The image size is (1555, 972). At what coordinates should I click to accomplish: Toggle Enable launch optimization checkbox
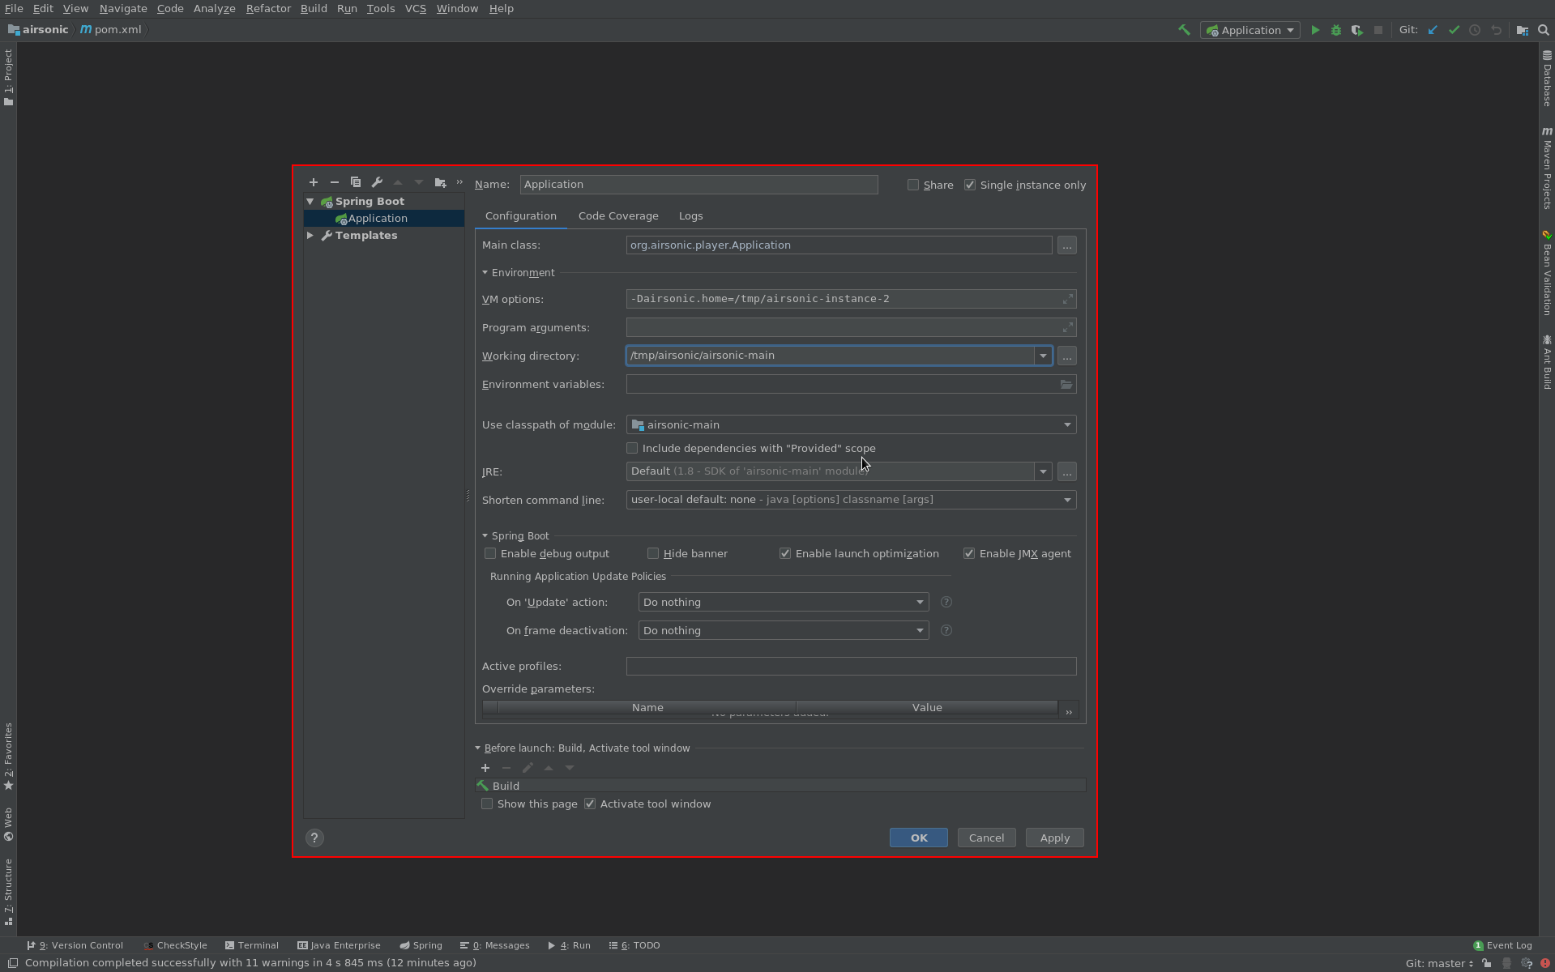pos(785,553)
